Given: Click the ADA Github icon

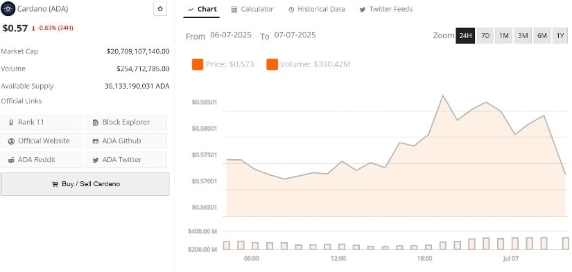Looking at the screenshot, I should pos(96,141).
